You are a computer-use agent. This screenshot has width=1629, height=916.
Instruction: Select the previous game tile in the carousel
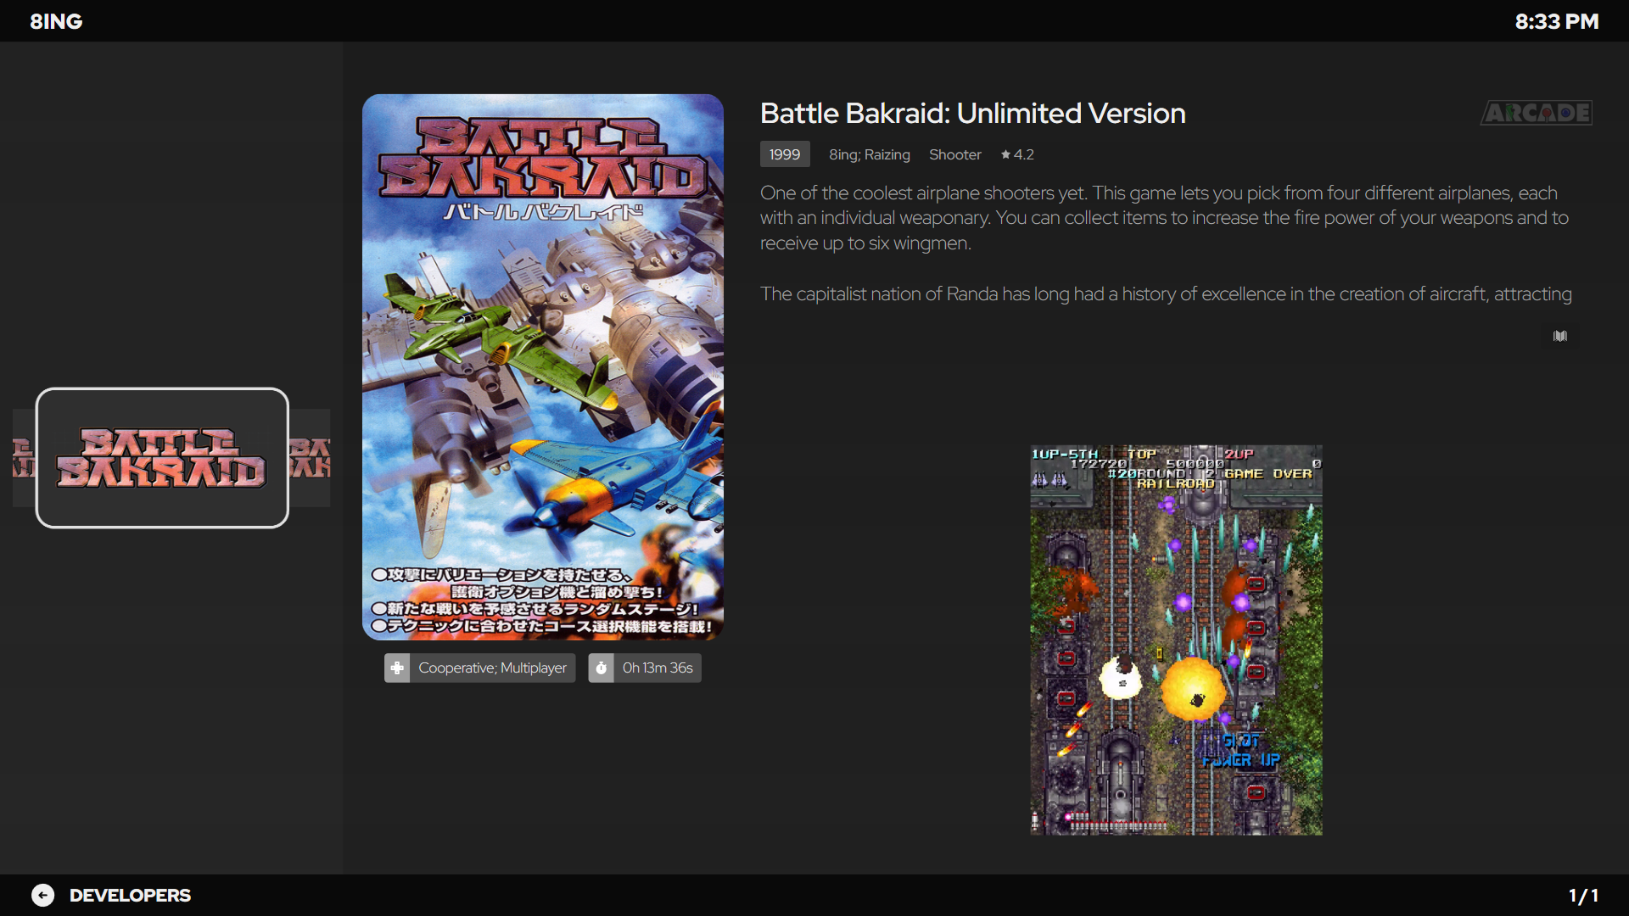(24, 458)
